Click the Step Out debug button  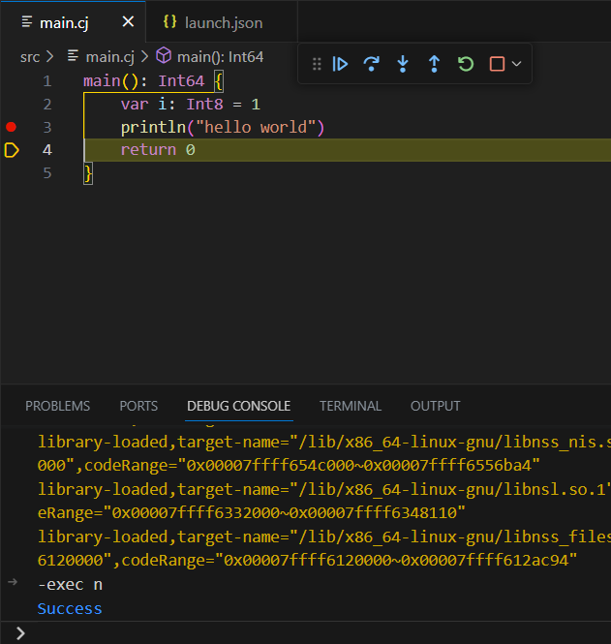434,64
